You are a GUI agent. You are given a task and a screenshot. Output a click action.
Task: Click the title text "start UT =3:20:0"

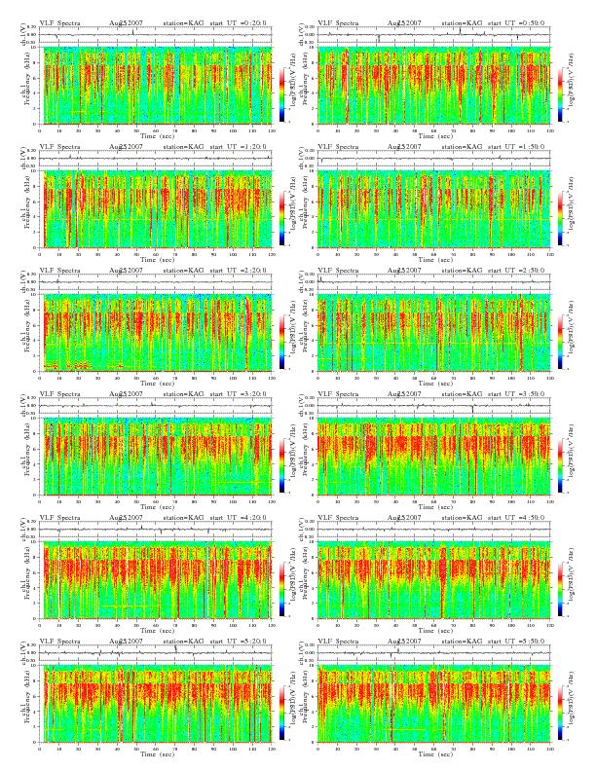coord(238,394)
